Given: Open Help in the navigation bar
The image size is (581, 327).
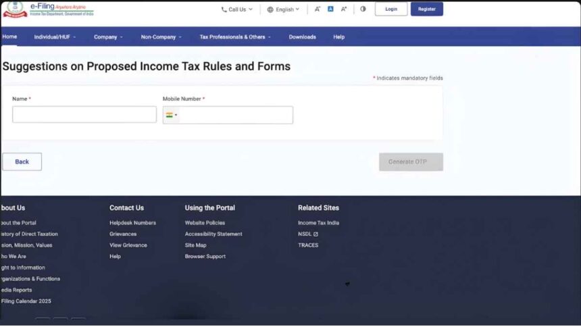Looking at the screenshot, I should click(338, 37).
